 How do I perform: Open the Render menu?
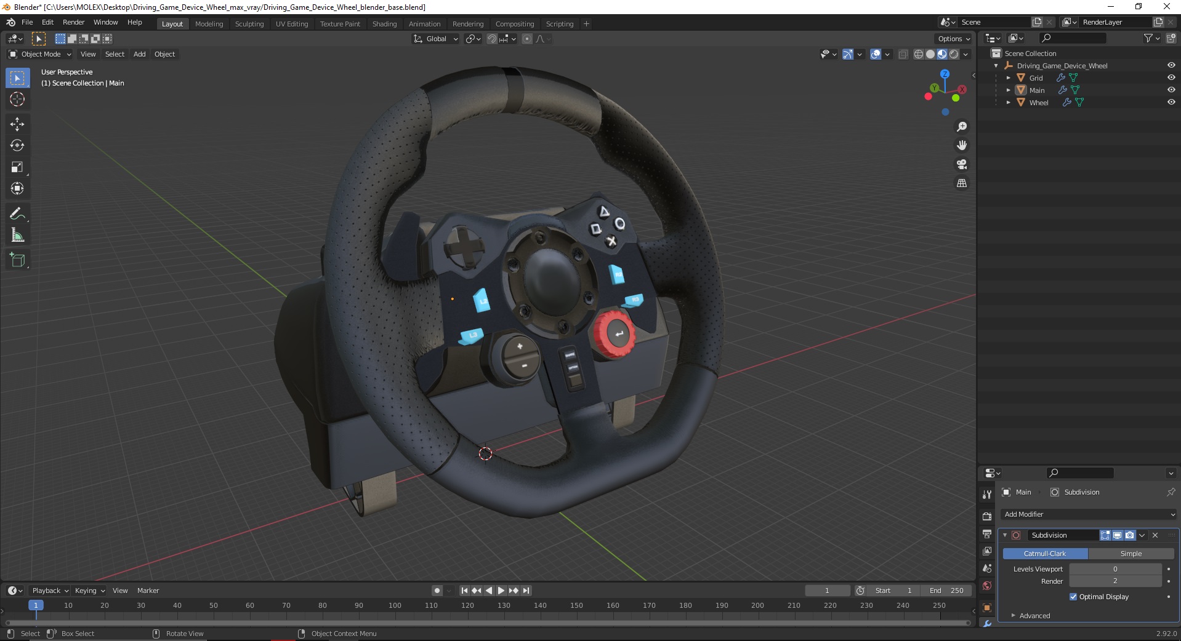coord(73,22)
